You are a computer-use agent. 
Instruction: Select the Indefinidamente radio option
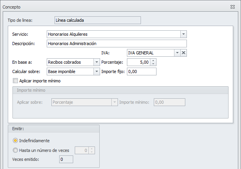coord(16,141)
